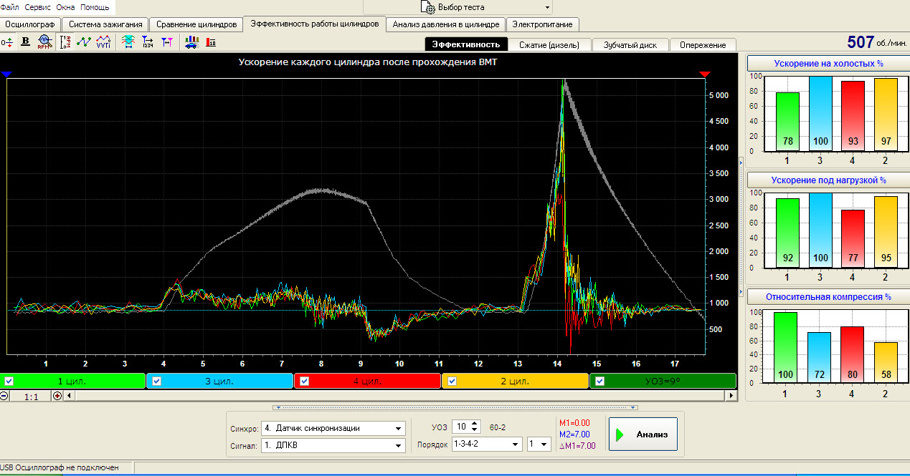Click the 77 red bar in load acceleration chart
910x476 pixels.
853,238
